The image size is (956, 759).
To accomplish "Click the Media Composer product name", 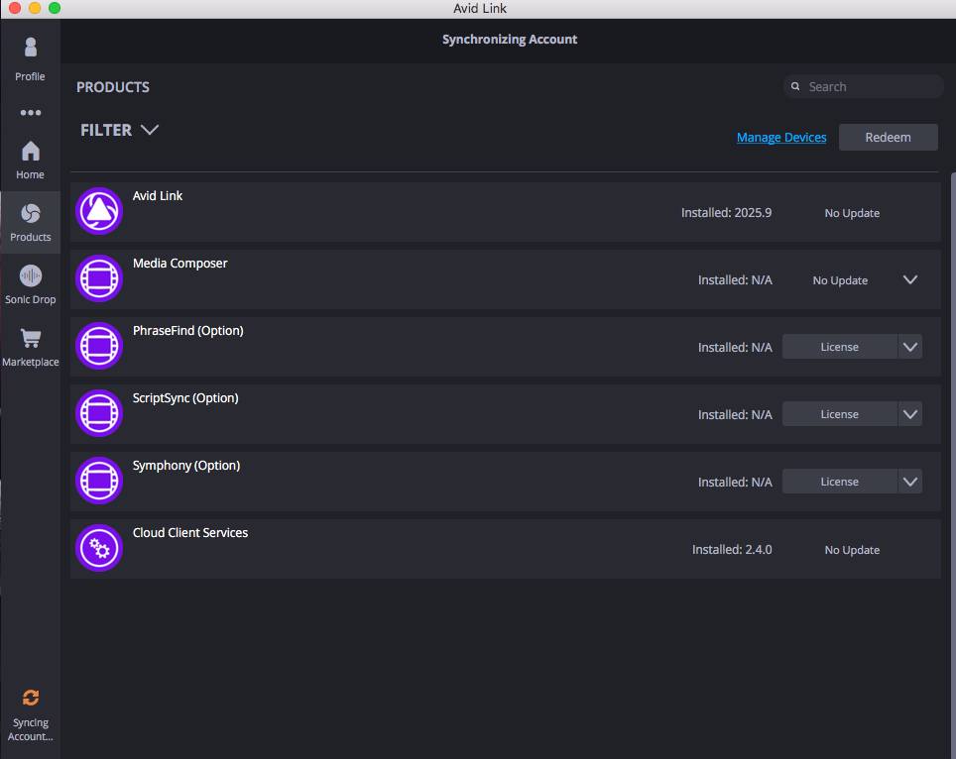I will pyautogui.click(x=179, y=264).
